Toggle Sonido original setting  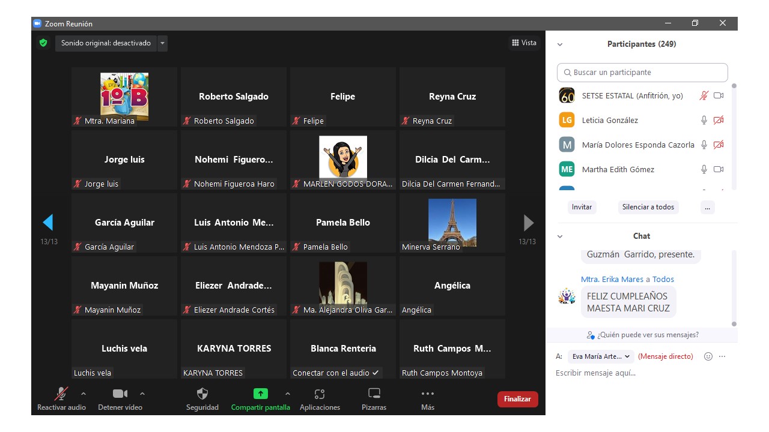click(106, 43)
